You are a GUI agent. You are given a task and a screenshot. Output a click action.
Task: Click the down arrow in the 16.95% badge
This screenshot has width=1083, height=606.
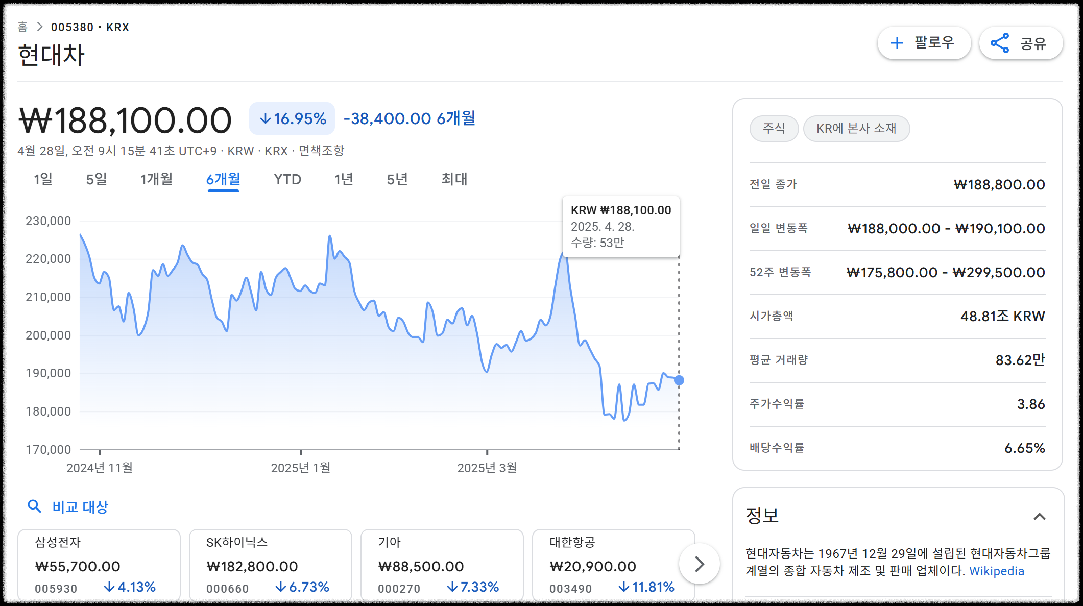tap(265, 119)
